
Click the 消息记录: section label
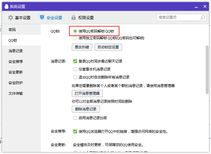point(58,61)
